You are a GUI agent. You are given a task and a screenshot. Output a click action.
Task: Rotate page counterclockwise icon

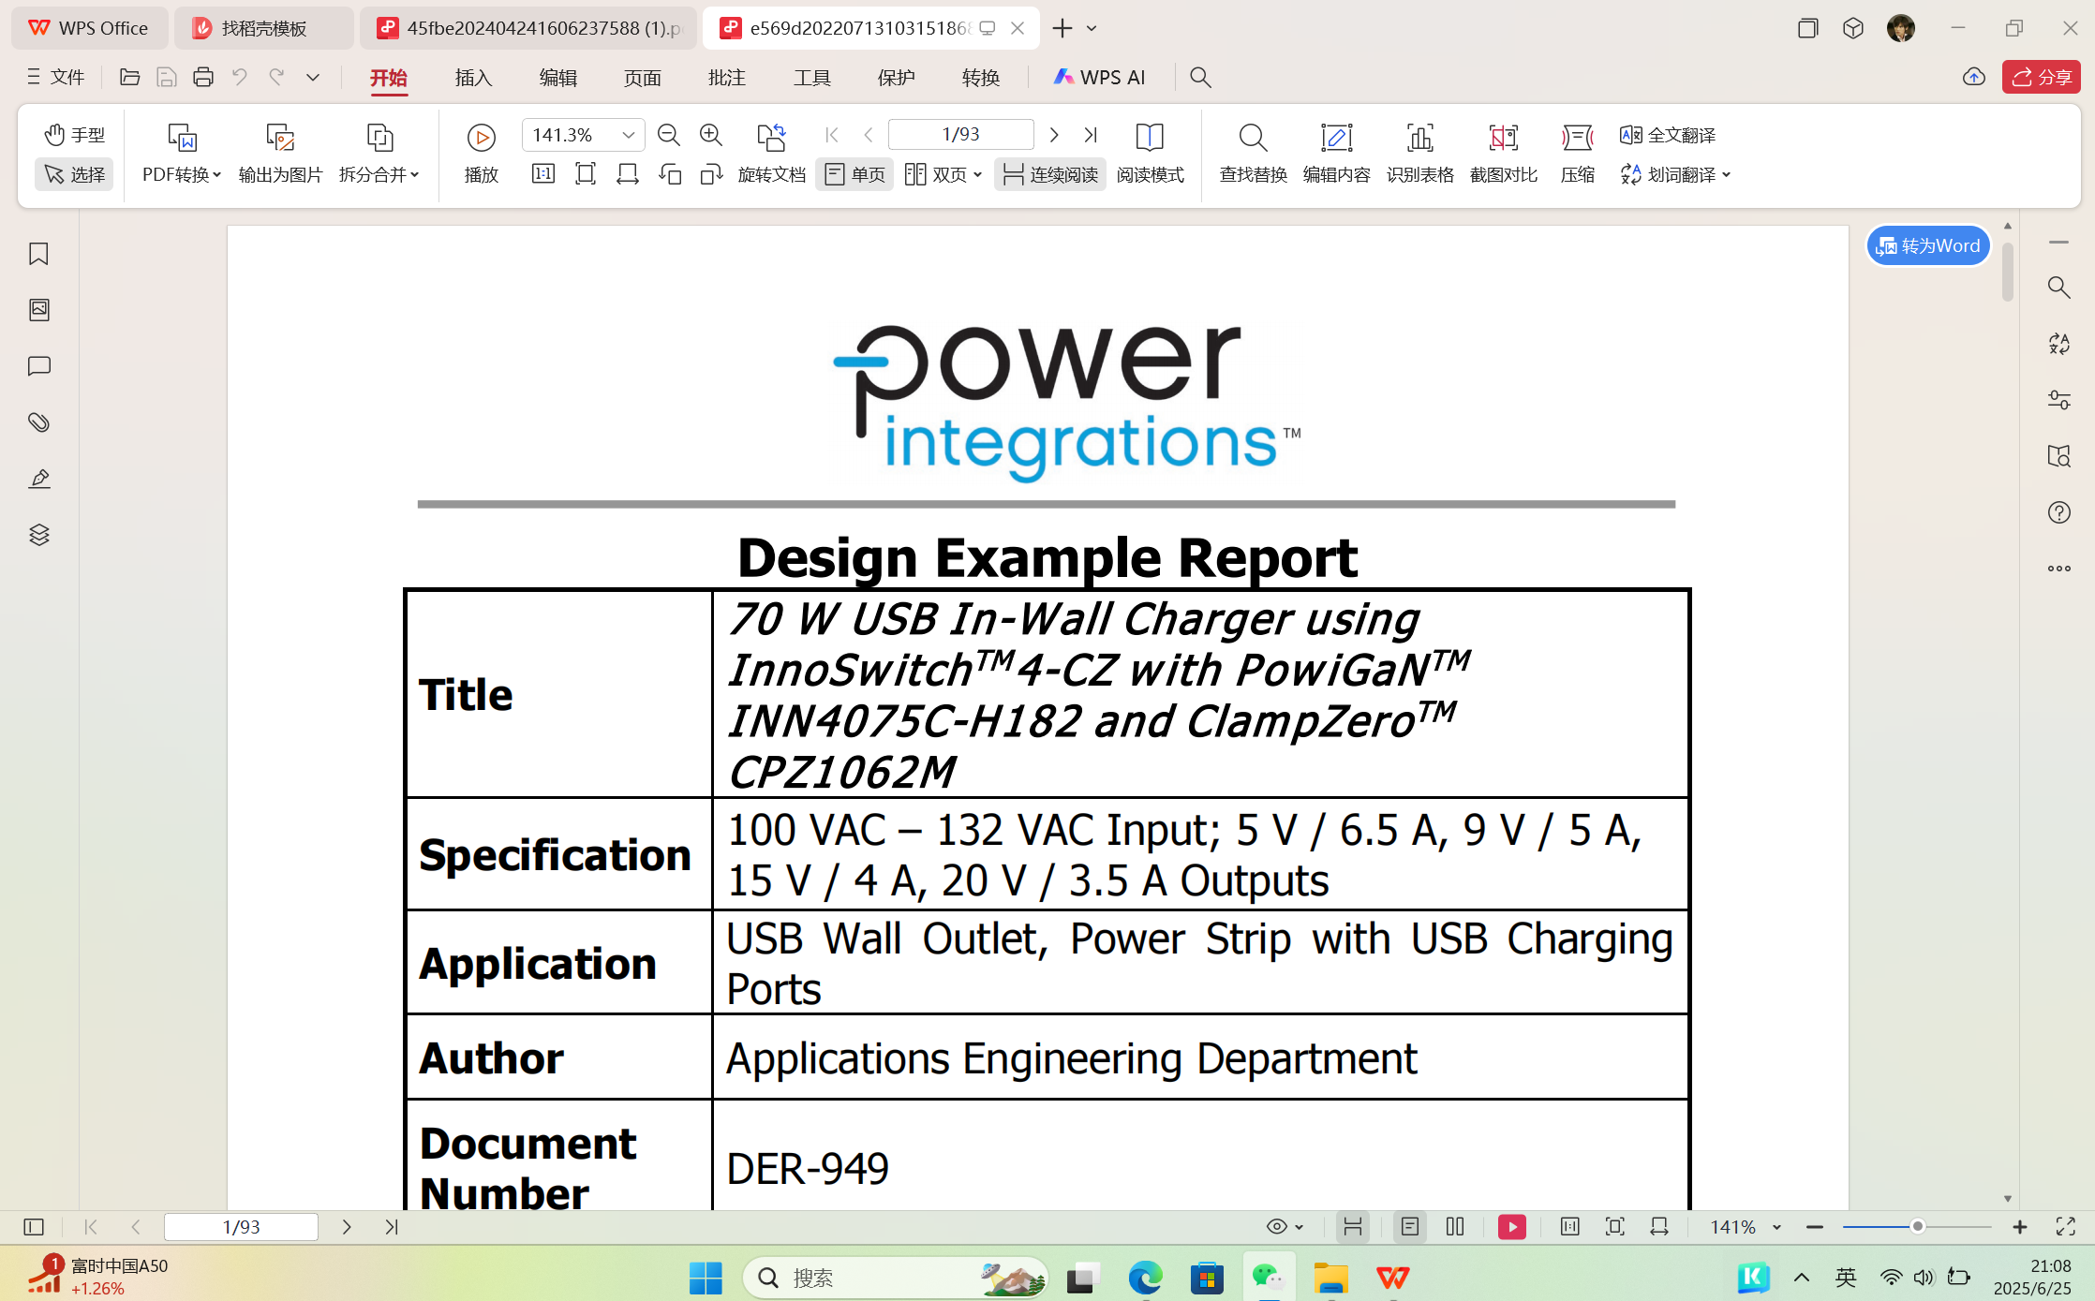(x=670, y=174)
